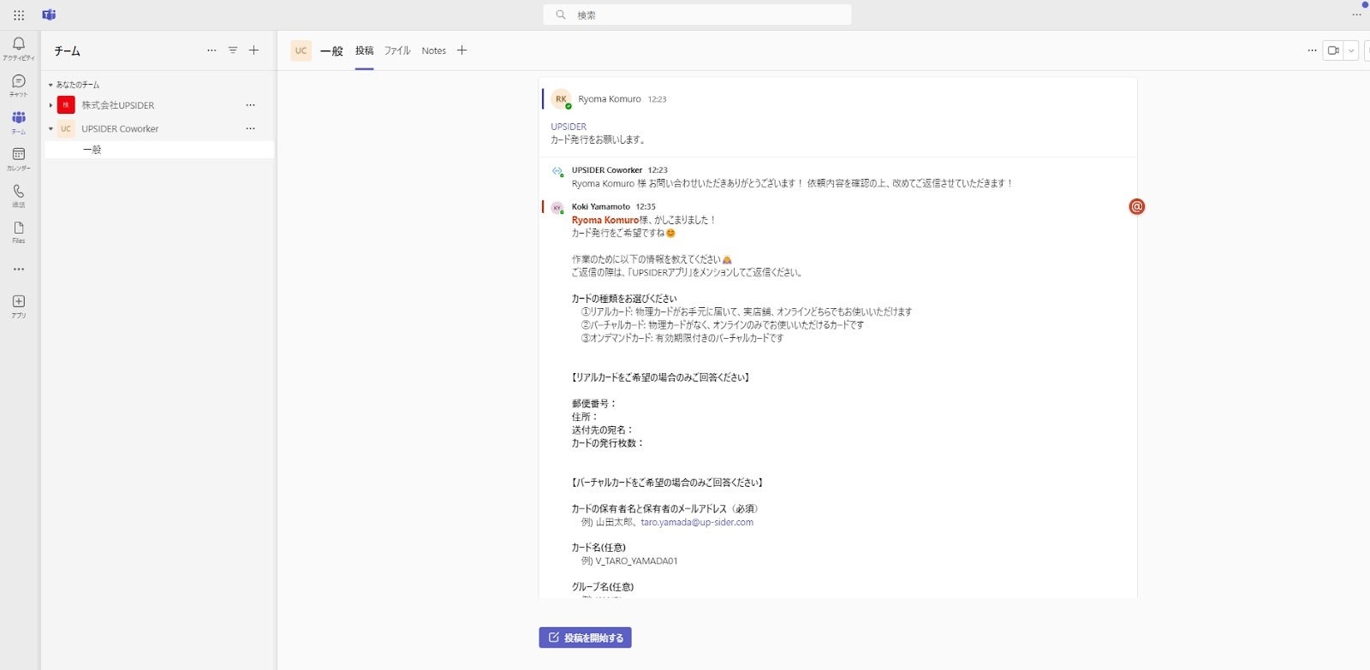Select the 一般 channel in team list
This screenshot has height=670, width=1370.
point(159,150)
